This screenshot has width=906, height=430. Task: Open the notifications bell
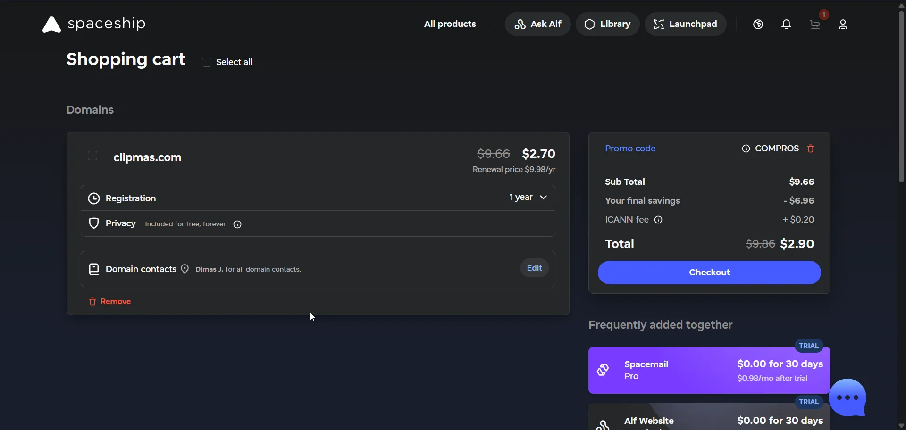click(x=786, y=25)
